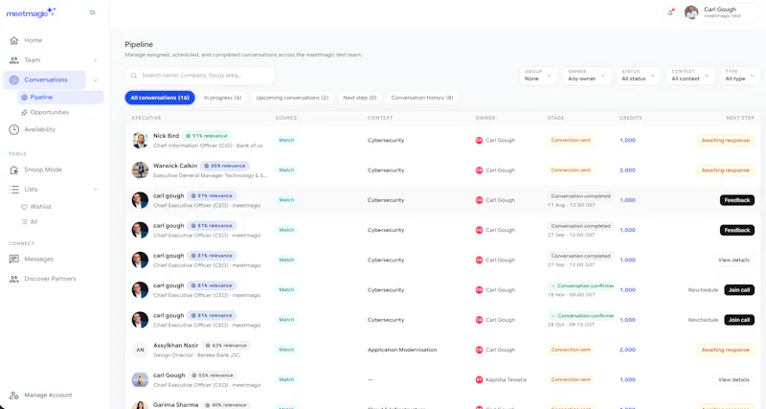
Task: Open Carl Gough's profile avatar in the header
Action: click(x=690, y=12)
